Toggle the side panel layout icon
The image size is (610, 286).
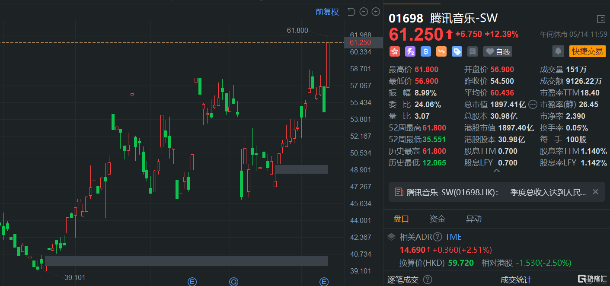click(600, 19)
